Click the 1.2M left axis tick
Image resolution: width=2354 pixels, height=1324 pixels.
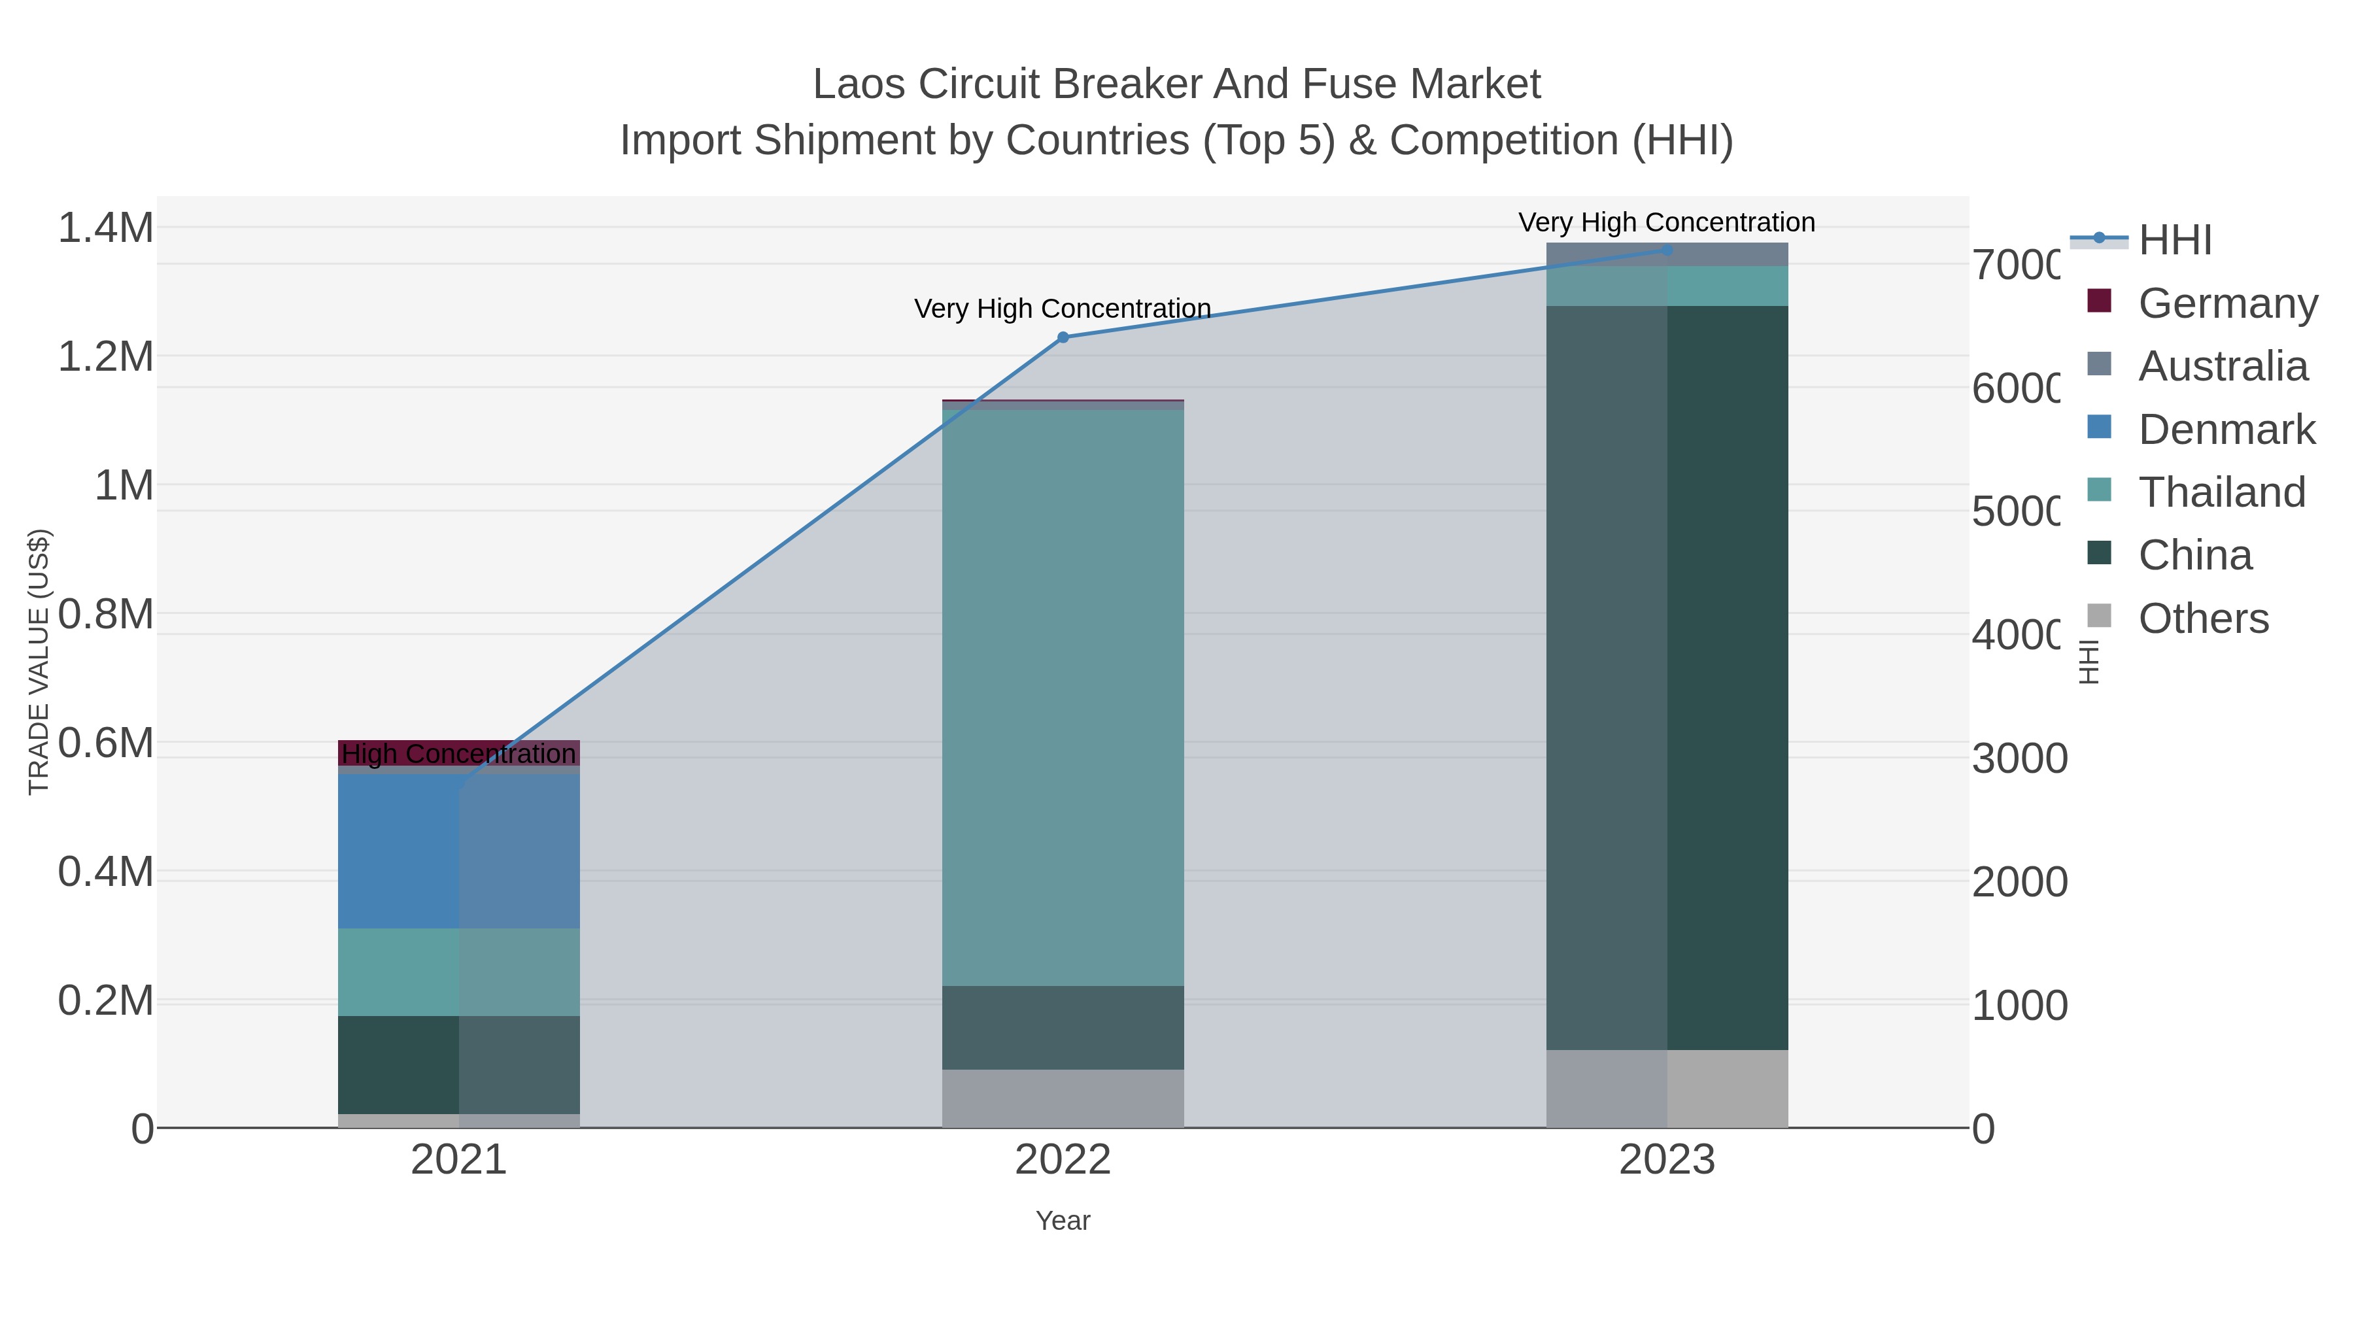[106, 356]
